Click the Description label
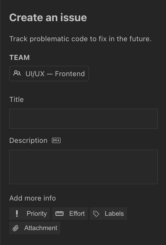Viewport: 166px width, 245px height. tap(28, 140)
